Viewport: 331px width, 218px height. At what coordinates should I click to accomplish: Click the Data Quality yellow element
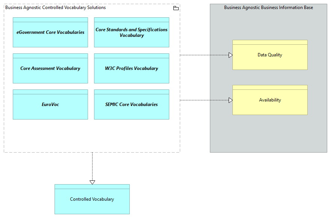tap(270, 55)
